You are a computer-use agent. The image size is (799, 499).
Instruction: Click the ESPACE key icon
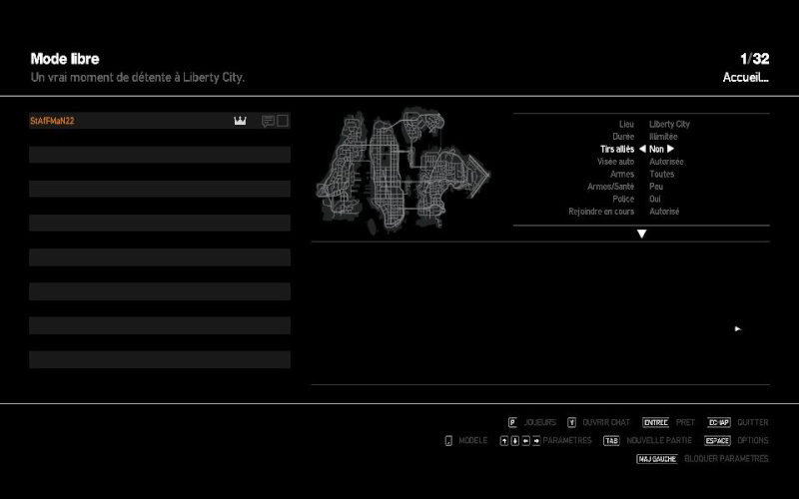(x=717, y=440)
